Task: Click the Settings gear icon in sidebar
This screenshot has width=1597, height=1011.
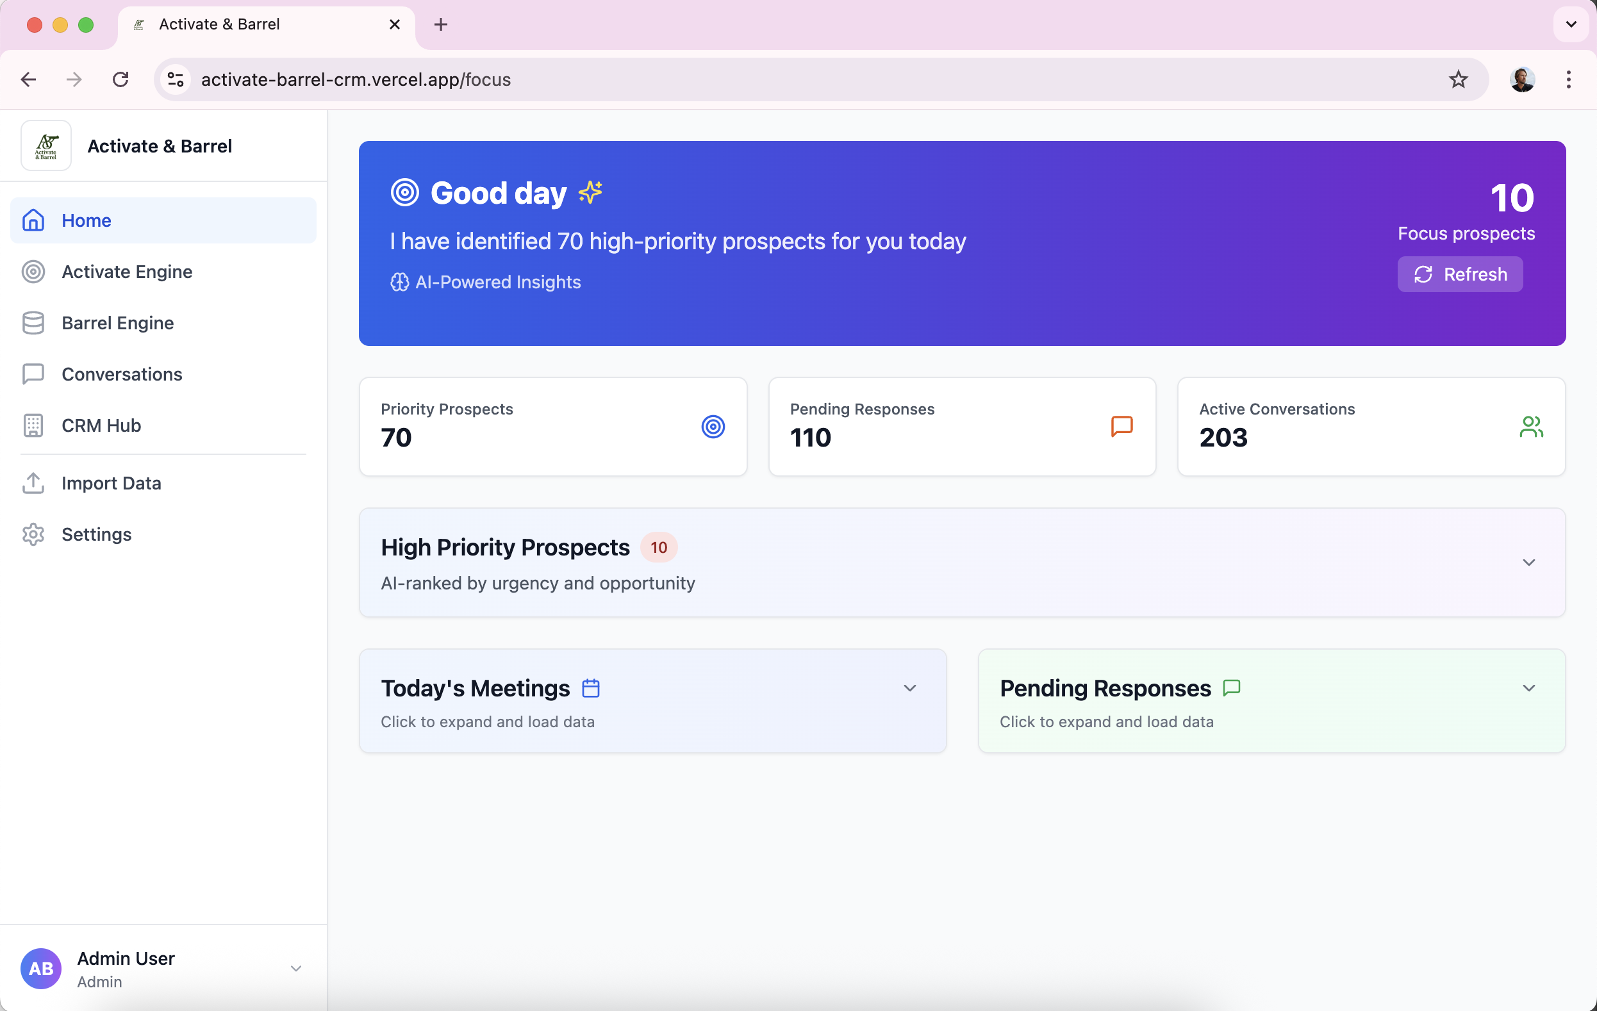Action: click(x=33, y=534)
